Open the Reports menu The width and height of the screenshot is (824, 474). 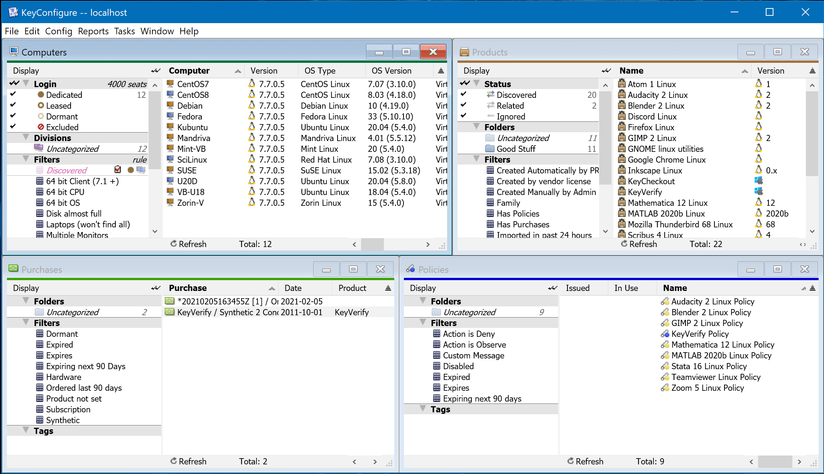[x=93, y=31]
